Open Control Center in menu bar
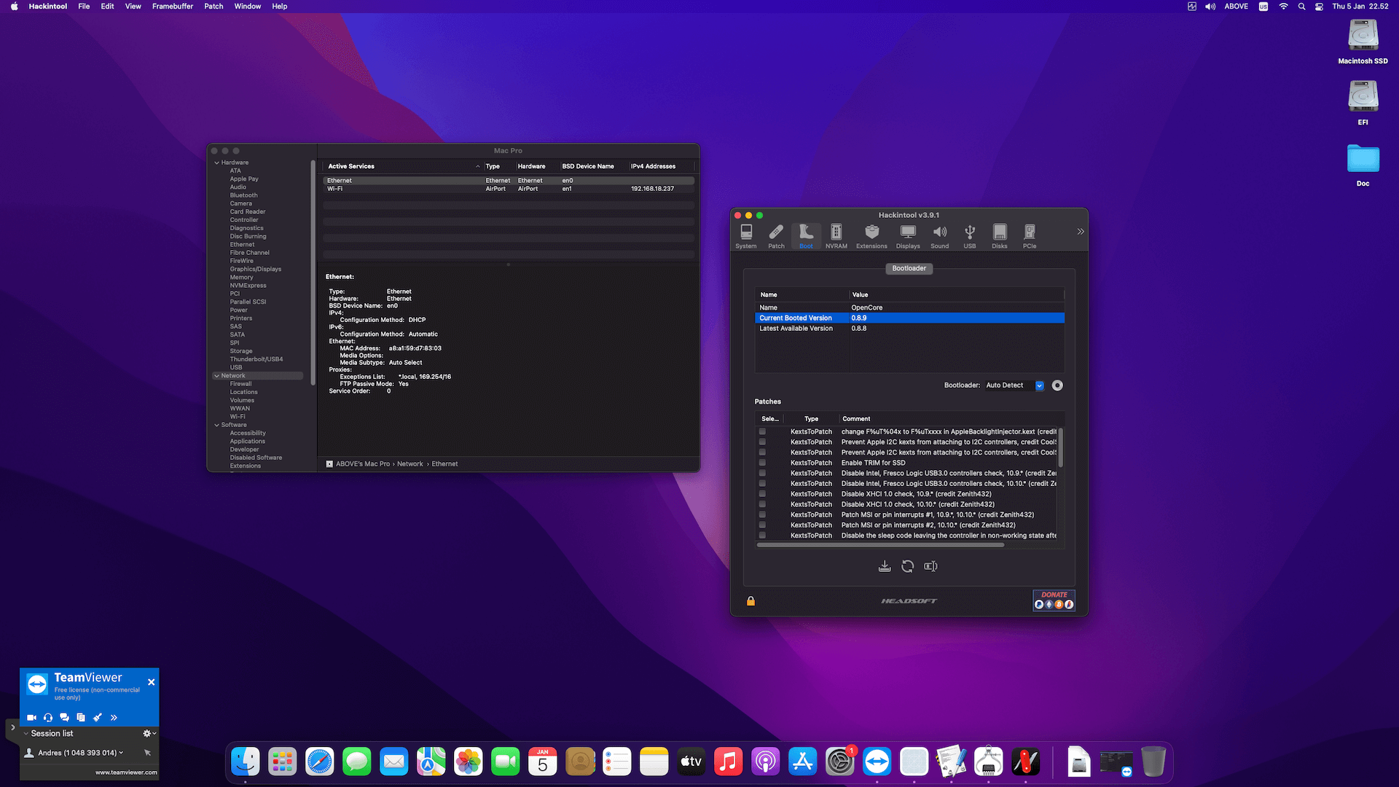Viewport: 1399px width, 787px height. (1319, 7)
